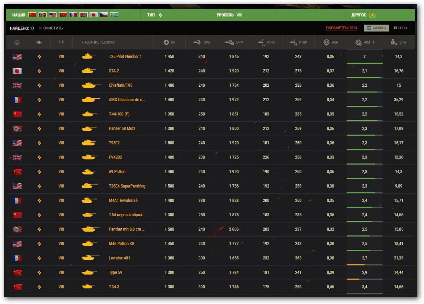
Task: Click Очистить to clear filters
Action: [51, 28]
